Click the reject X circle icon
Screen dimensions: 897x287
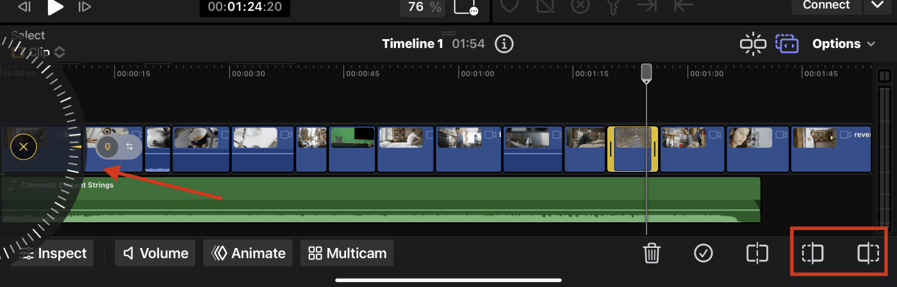(580, 6)
